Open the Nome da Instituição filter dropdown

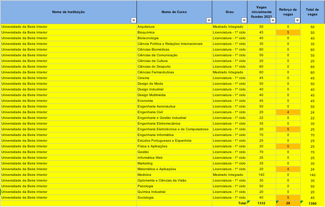134,20
